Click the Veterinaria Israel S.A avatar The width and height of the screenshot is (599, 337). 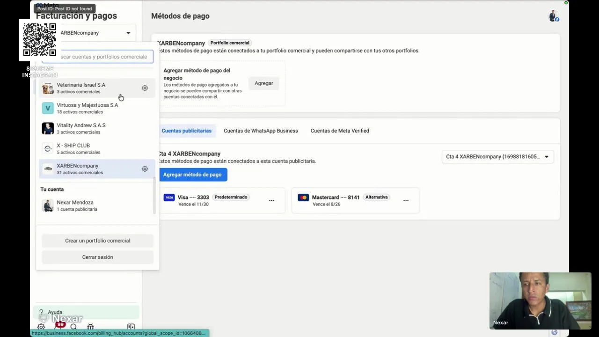[48, 88]
